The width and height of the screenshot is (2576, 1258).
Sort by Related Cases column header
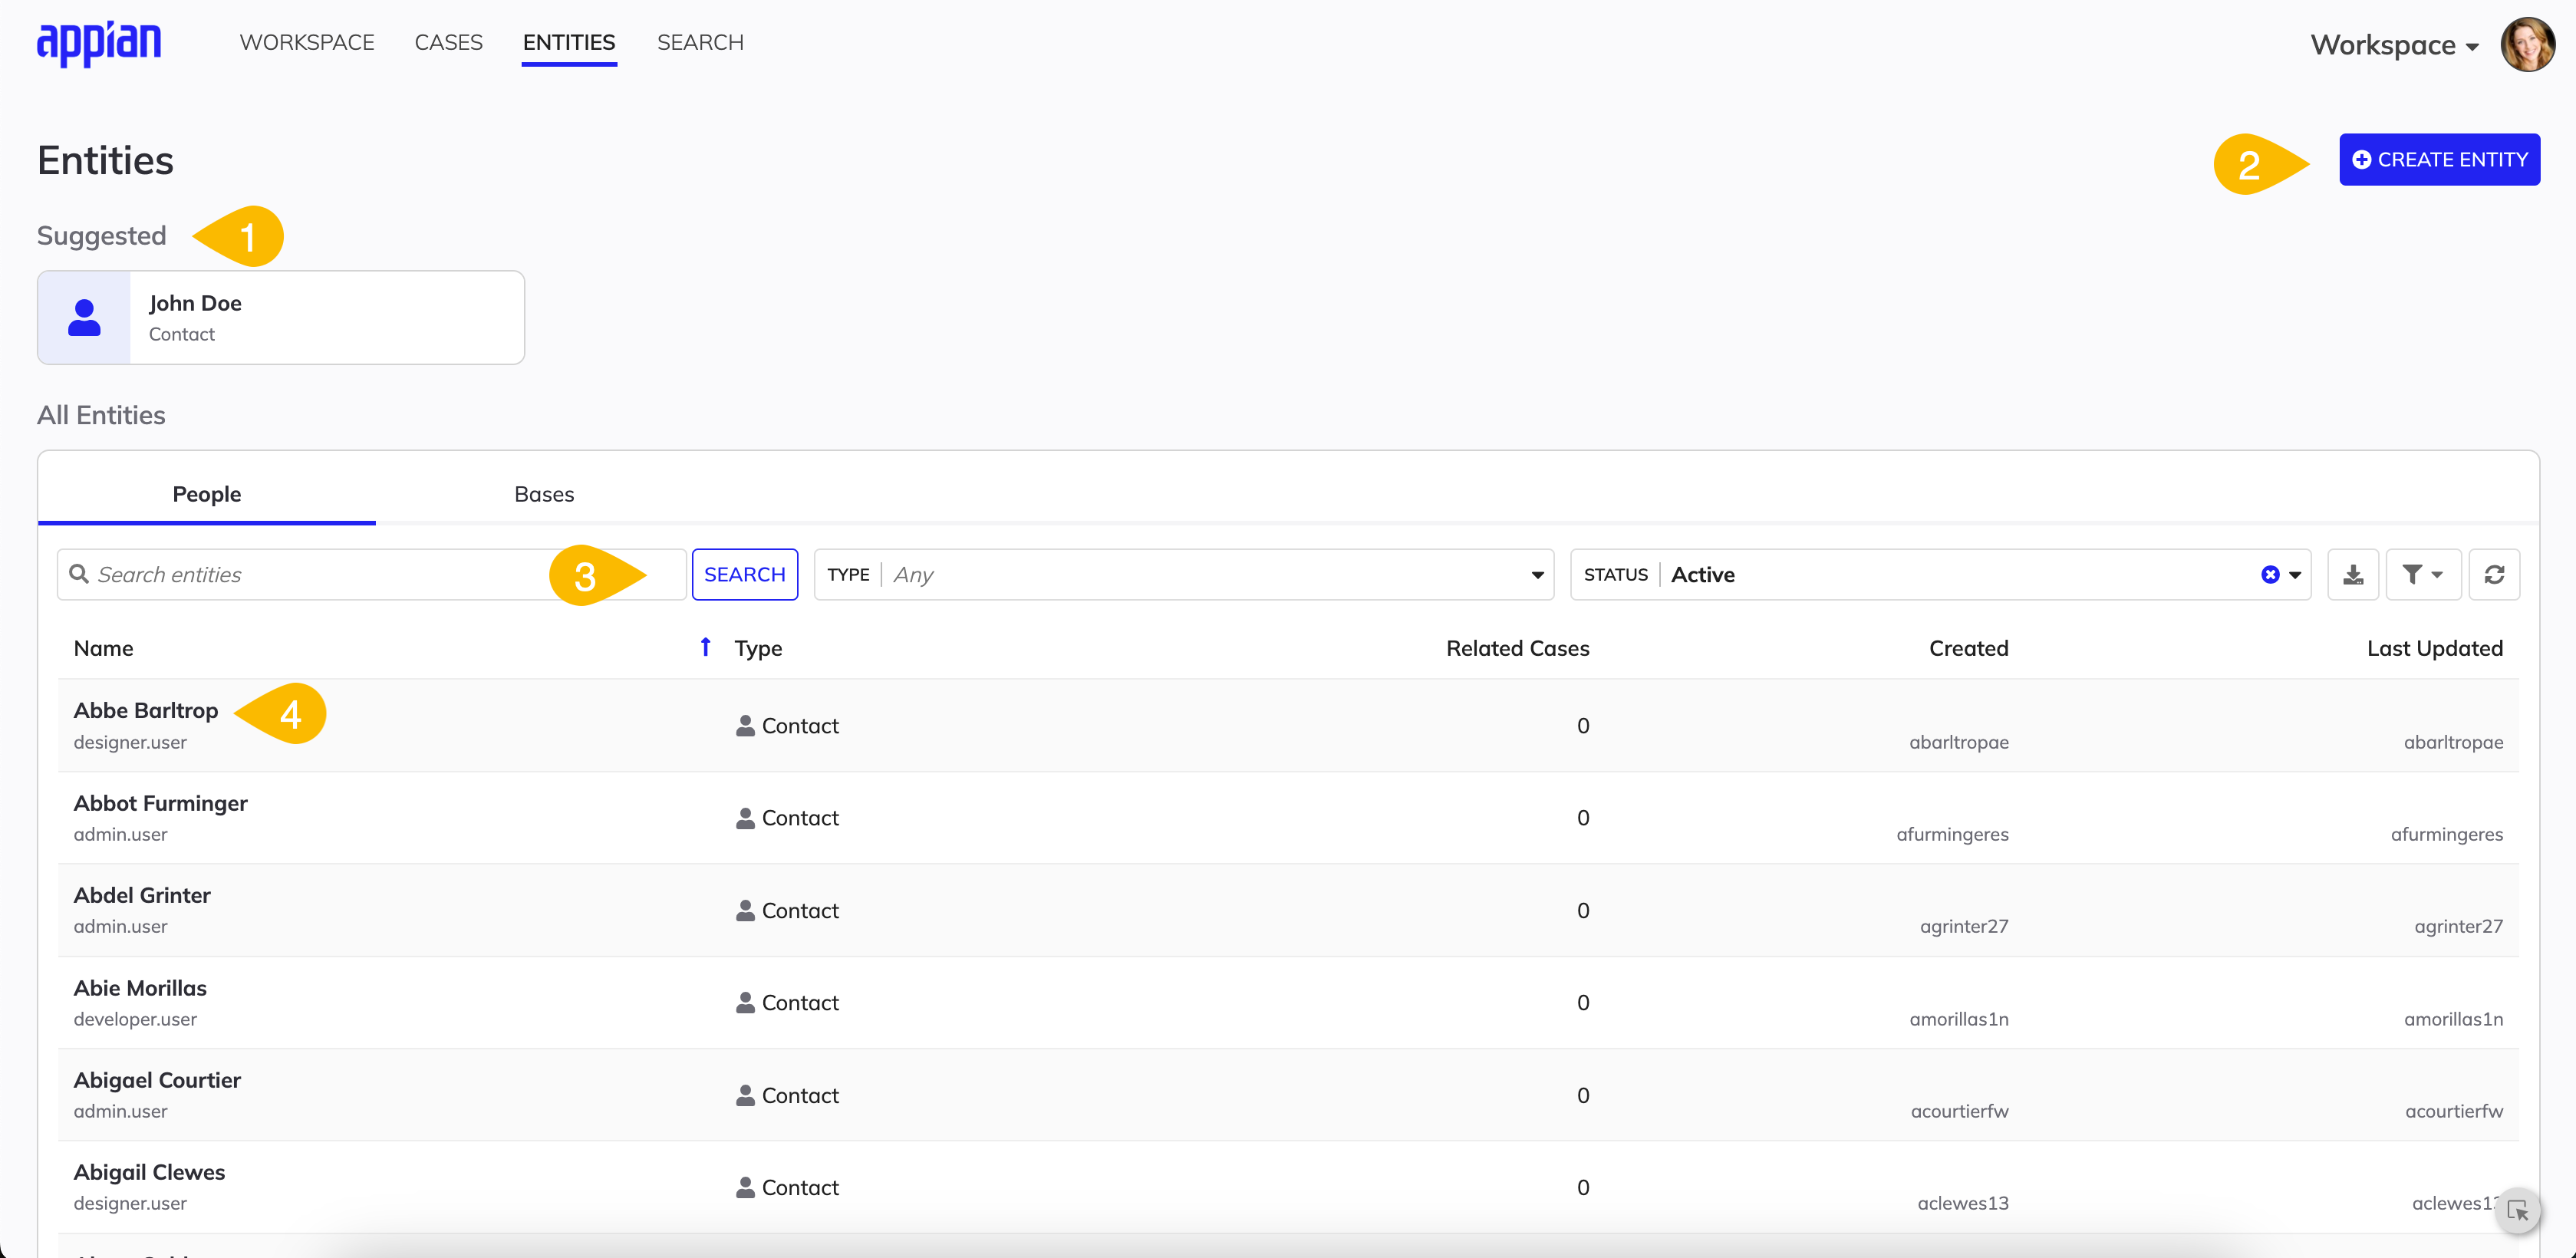pyautogui.click(x=1517, y=648)
